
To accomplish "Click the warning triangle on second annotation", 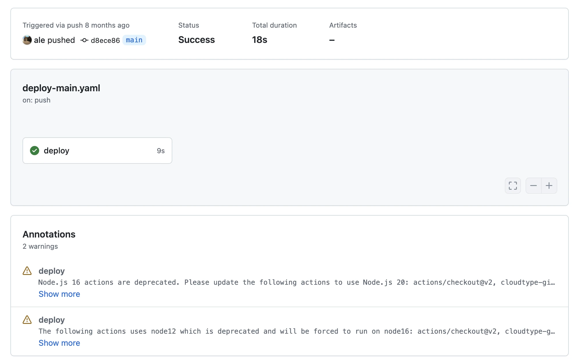I will 27,320.
